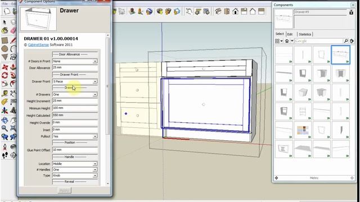Click Components panel forward arrow at bottom
This screenshot has height=202, width=360.
pyautogui.click(x=352, y=178)
